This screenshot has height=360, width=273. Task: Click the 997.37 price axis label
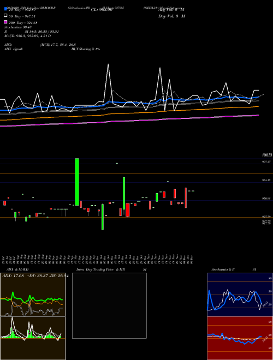[x=266, y=162]
